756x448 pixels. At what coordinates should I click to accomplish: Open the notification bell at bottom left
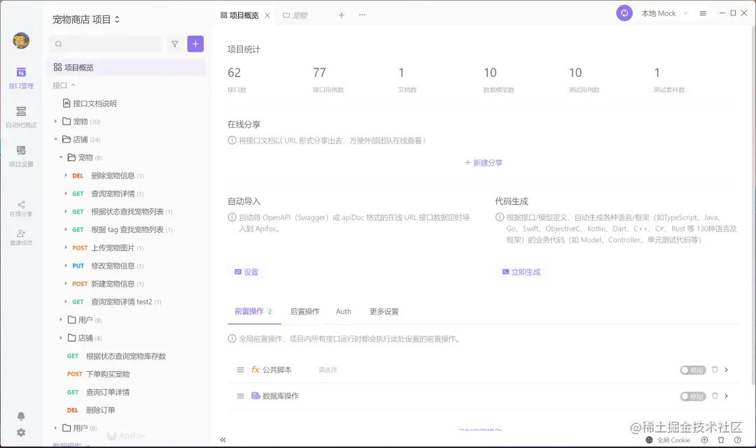(x=20, y=414)
